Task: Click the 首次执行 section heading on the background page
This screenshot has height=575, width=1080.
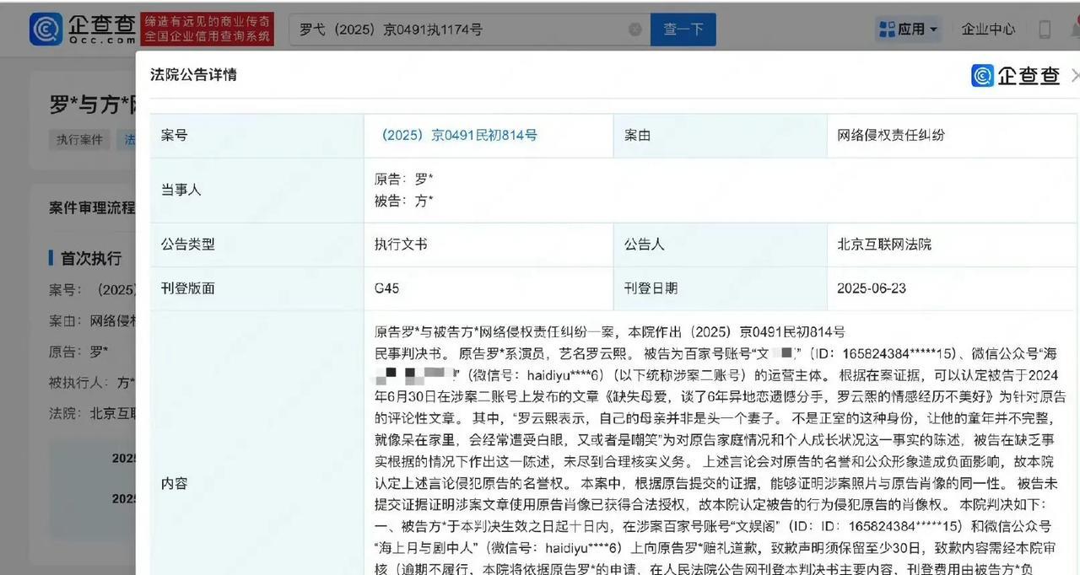Action: 90,259
